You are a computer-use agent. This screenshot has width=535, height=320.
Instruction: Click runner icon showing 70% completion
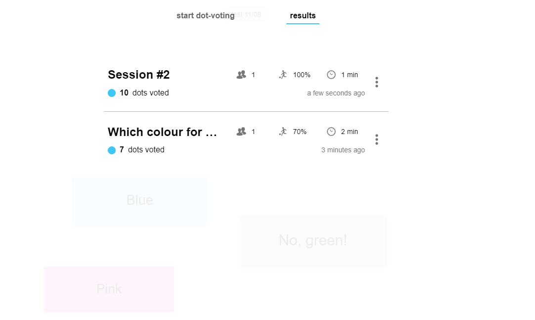[283, 132]
